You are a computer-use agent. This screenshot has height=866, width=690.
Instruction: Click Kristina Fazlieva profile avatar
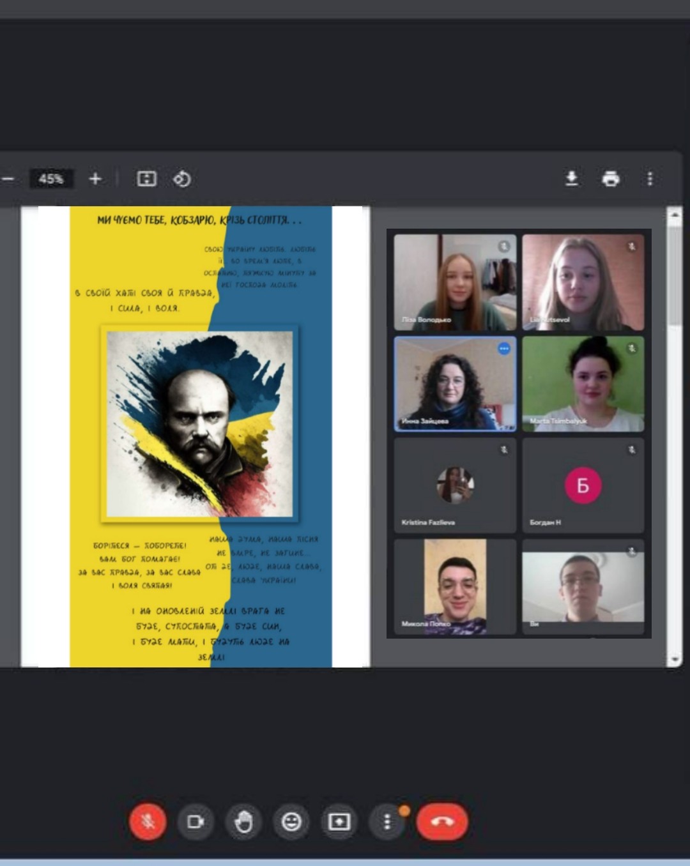[x=455, y=485]
